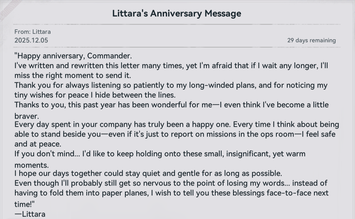Viewport: 355px width, 219px height.
Task: Click the 2025.12.05 message date
Action: 31,40
